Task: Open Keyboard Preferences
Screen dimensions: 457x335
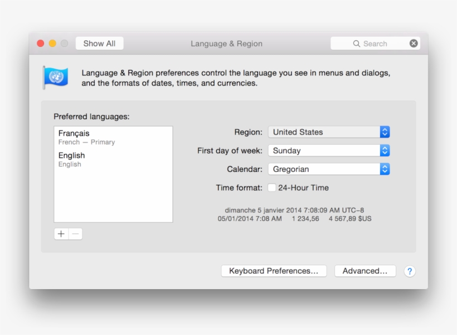Action: pyautogui.click(x=274, y=271)
